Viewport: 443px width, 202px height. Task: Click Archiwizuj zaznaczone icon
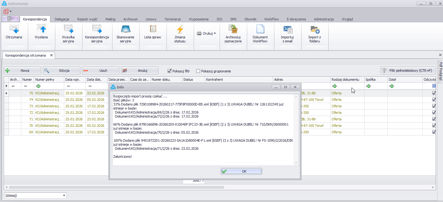[233, 29]
